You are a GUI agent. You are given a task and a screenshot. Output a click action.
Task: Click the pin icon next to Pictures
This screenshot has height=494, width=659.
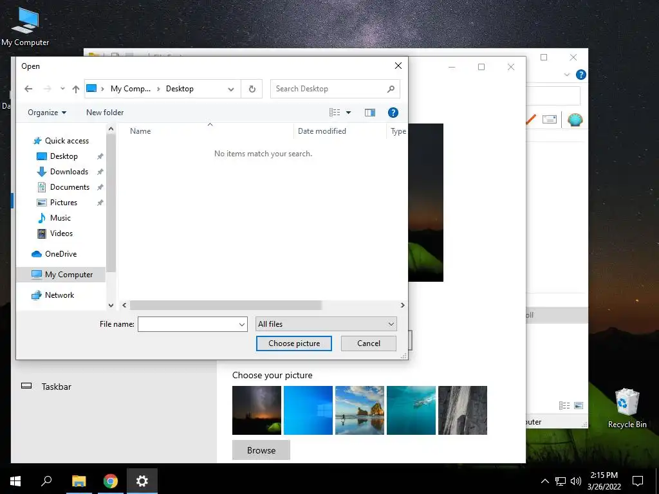[100, 203]
